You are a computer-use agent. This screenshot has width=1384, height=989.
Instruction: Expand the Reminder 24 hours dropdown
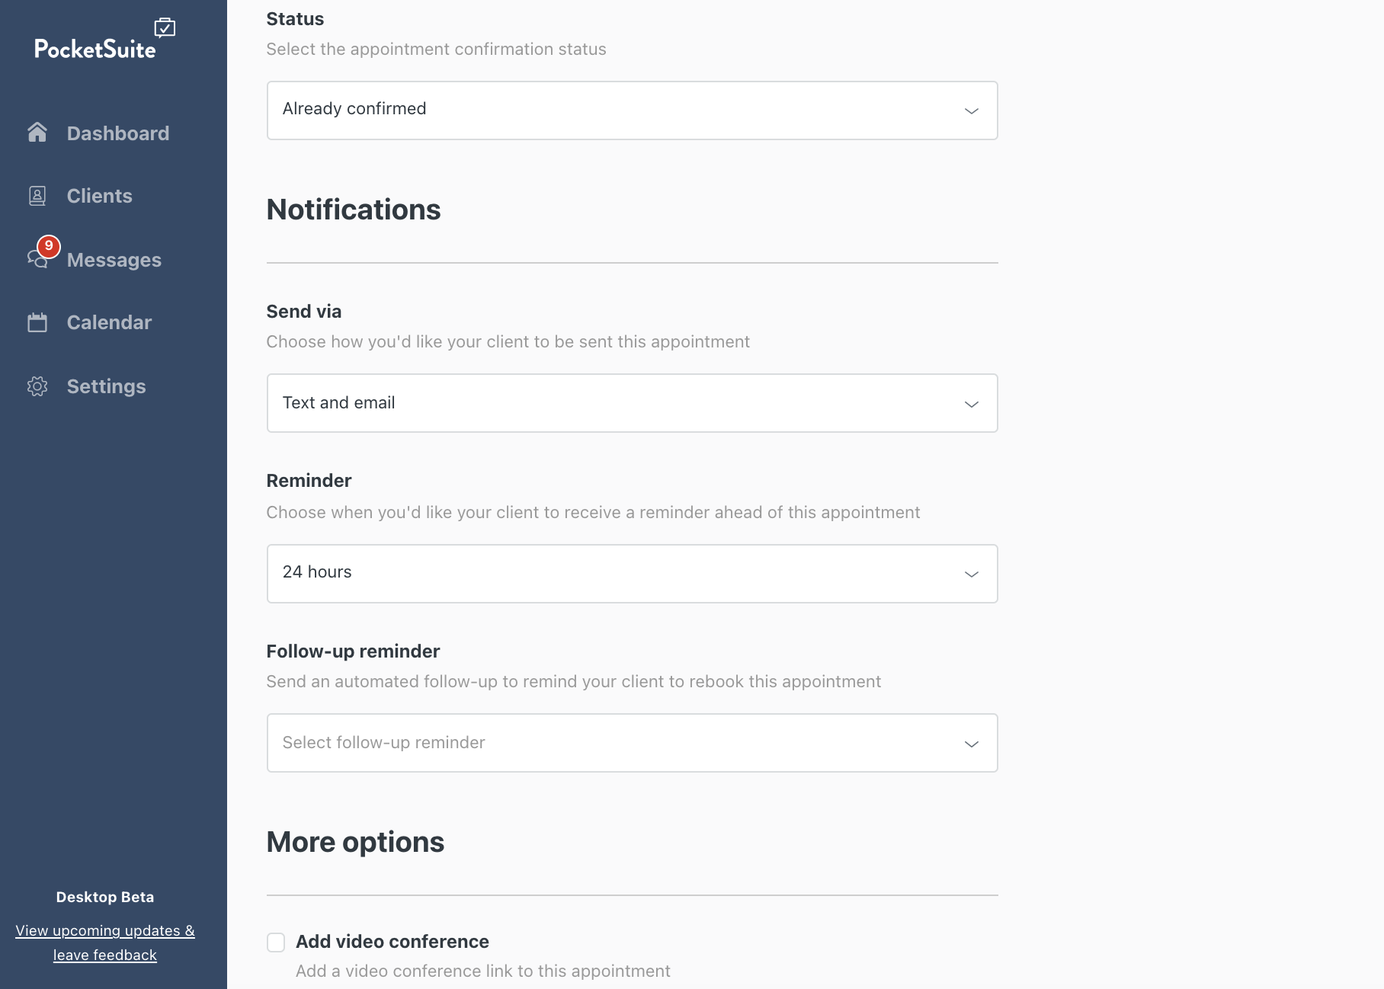(632, 574)
